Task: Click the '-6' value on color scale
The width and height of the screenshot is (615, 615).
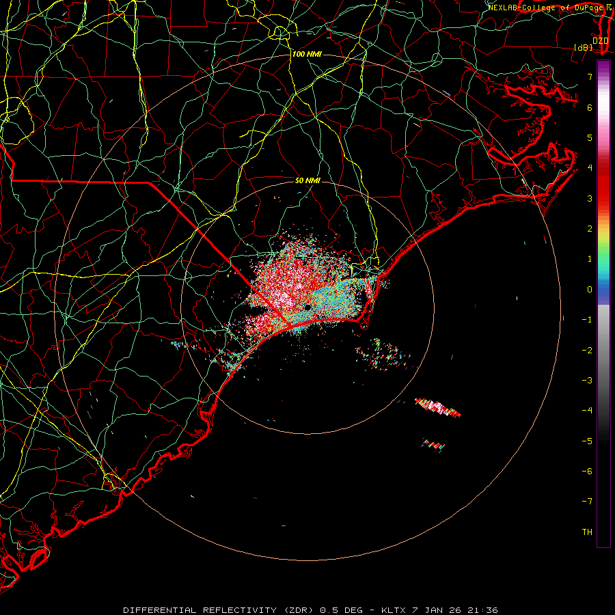Action: pyautogui.click(x=587, y=471)
